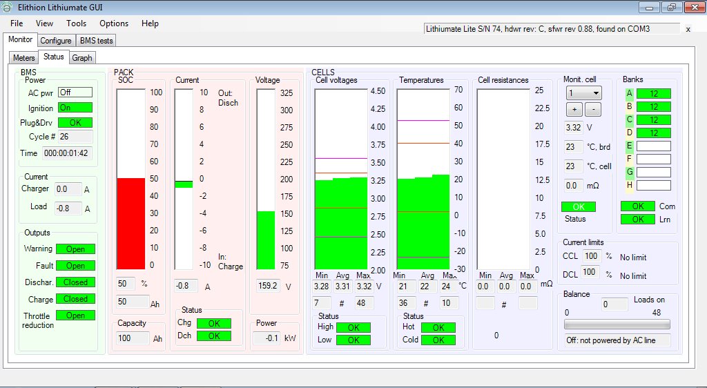The width and height of the screenshot is (707, 388).
Task: Open the Graph sub-tab
Action: tap(82, 58)
